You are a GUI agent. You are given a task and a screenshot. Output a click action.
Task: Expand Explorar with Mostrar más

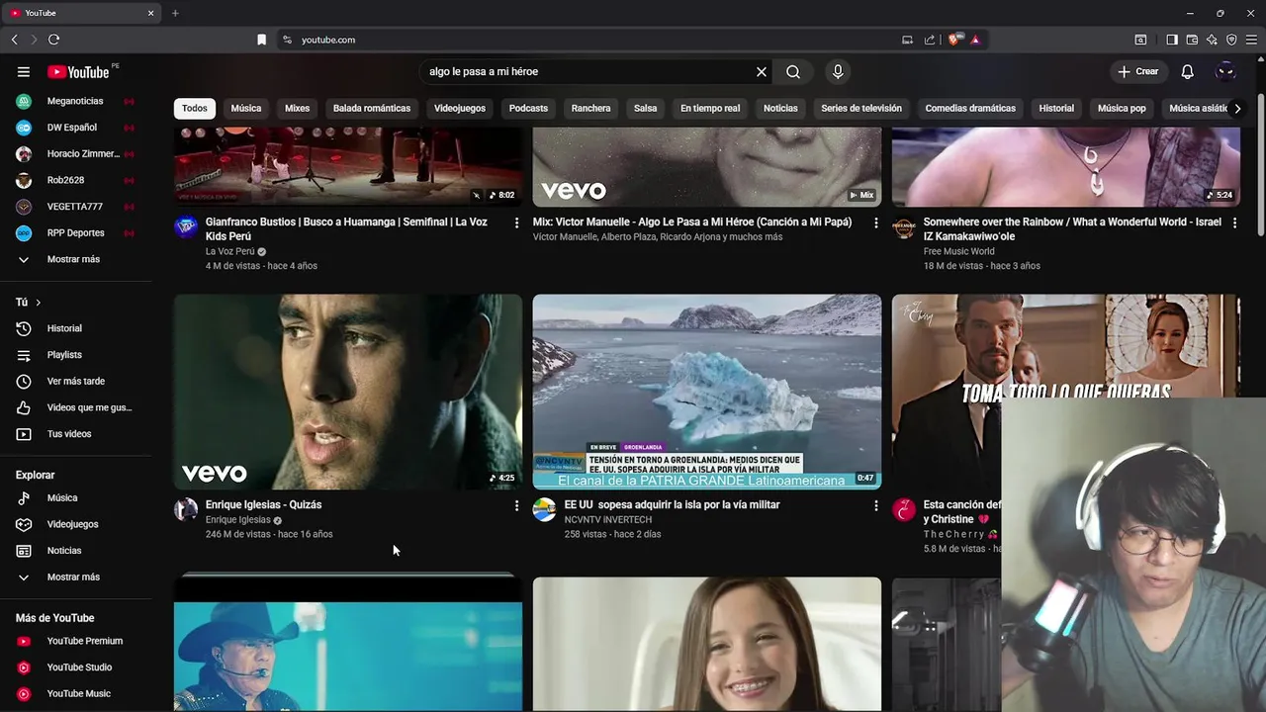(75, 577)
